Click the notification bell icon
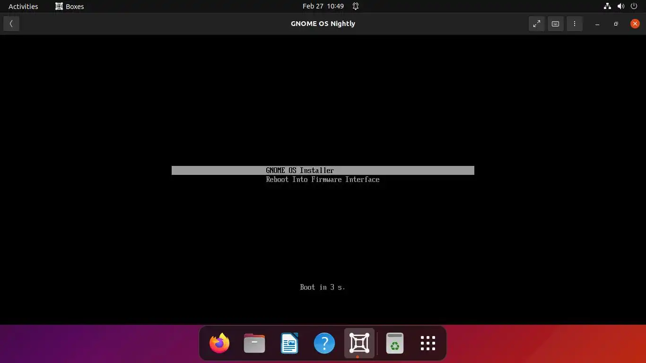Screen dimensions: 646x363 tap(356, 6)
